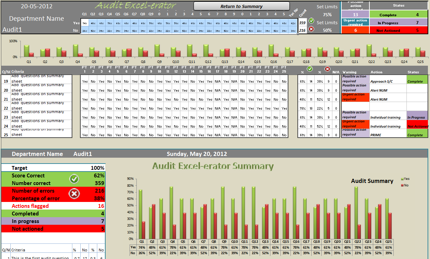Select the Warning column header
Screen dimensions: 430x259
349,72
